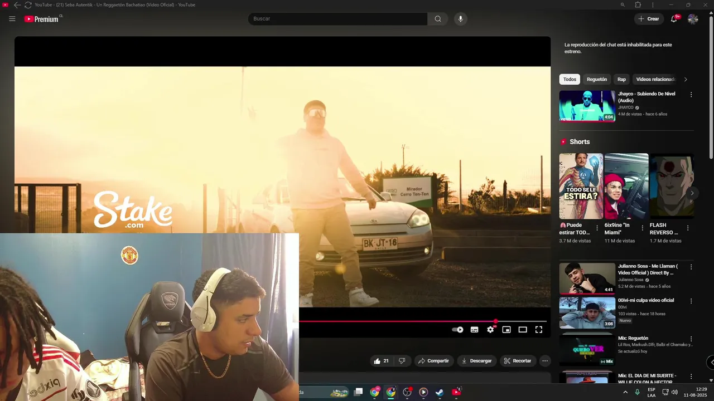Screen dimensions: 714x401
Task: Open options for Mix: Reguetón
Action: tap(691, 339)
